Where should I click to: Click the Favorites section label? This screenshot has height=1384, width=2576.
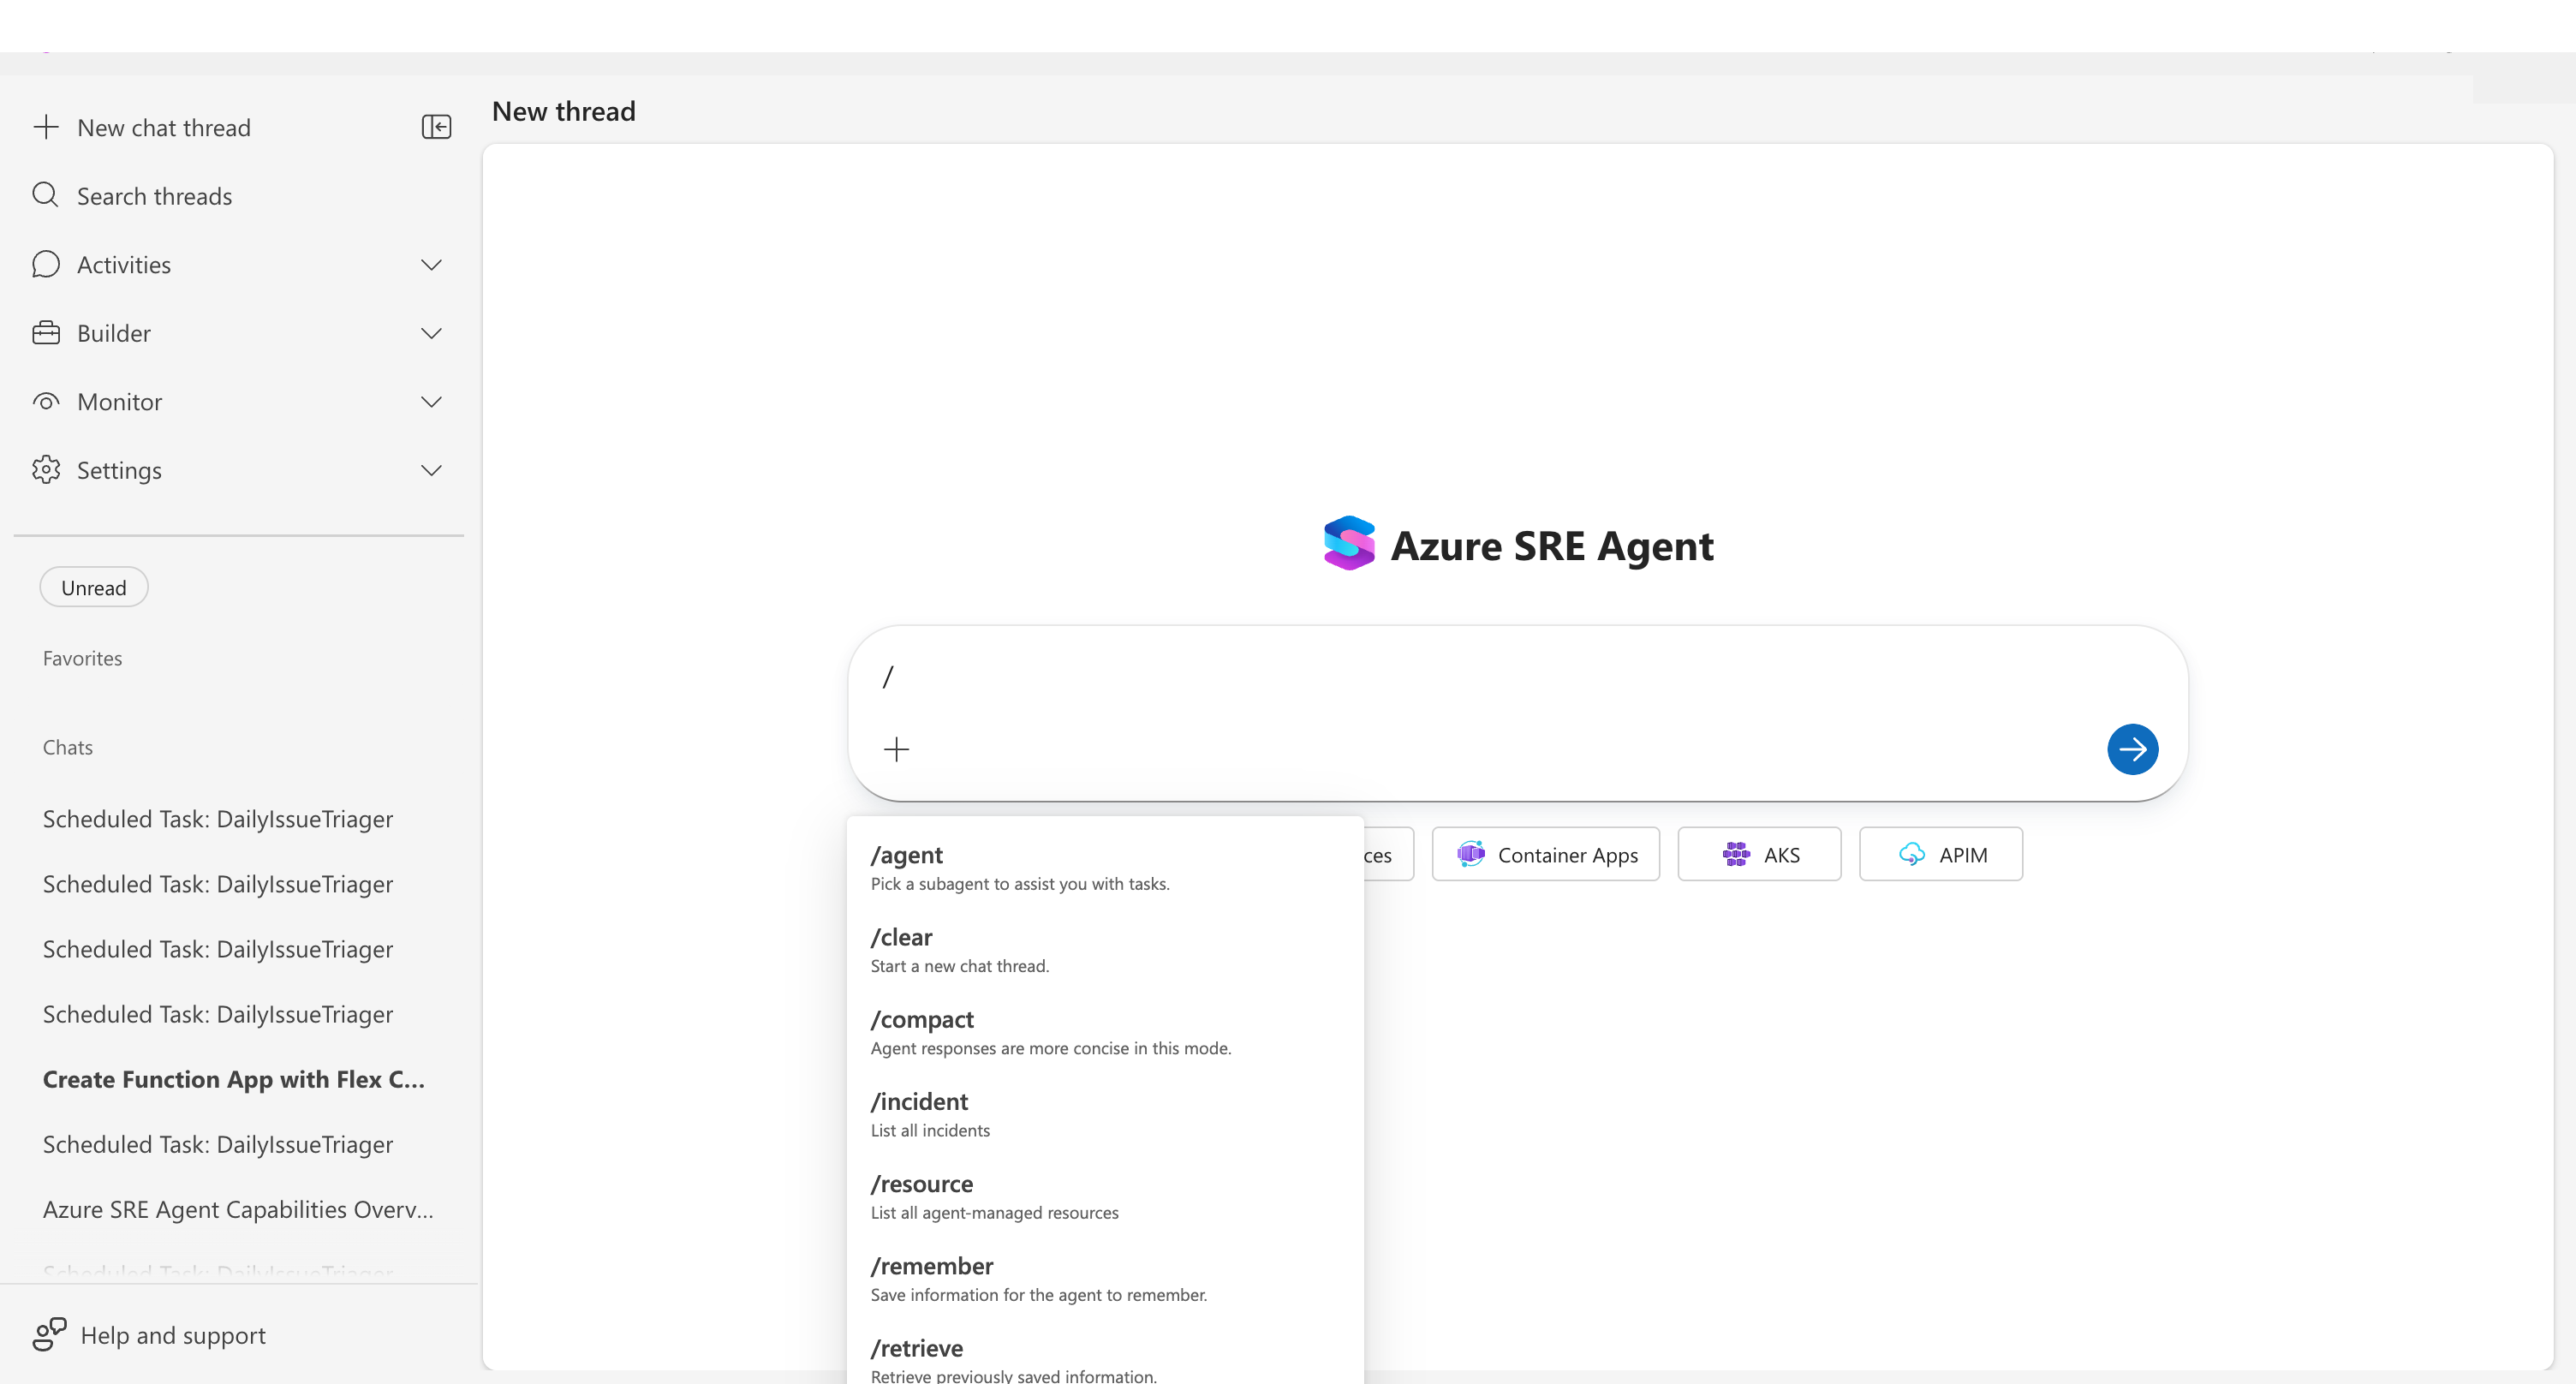[83, 658]
